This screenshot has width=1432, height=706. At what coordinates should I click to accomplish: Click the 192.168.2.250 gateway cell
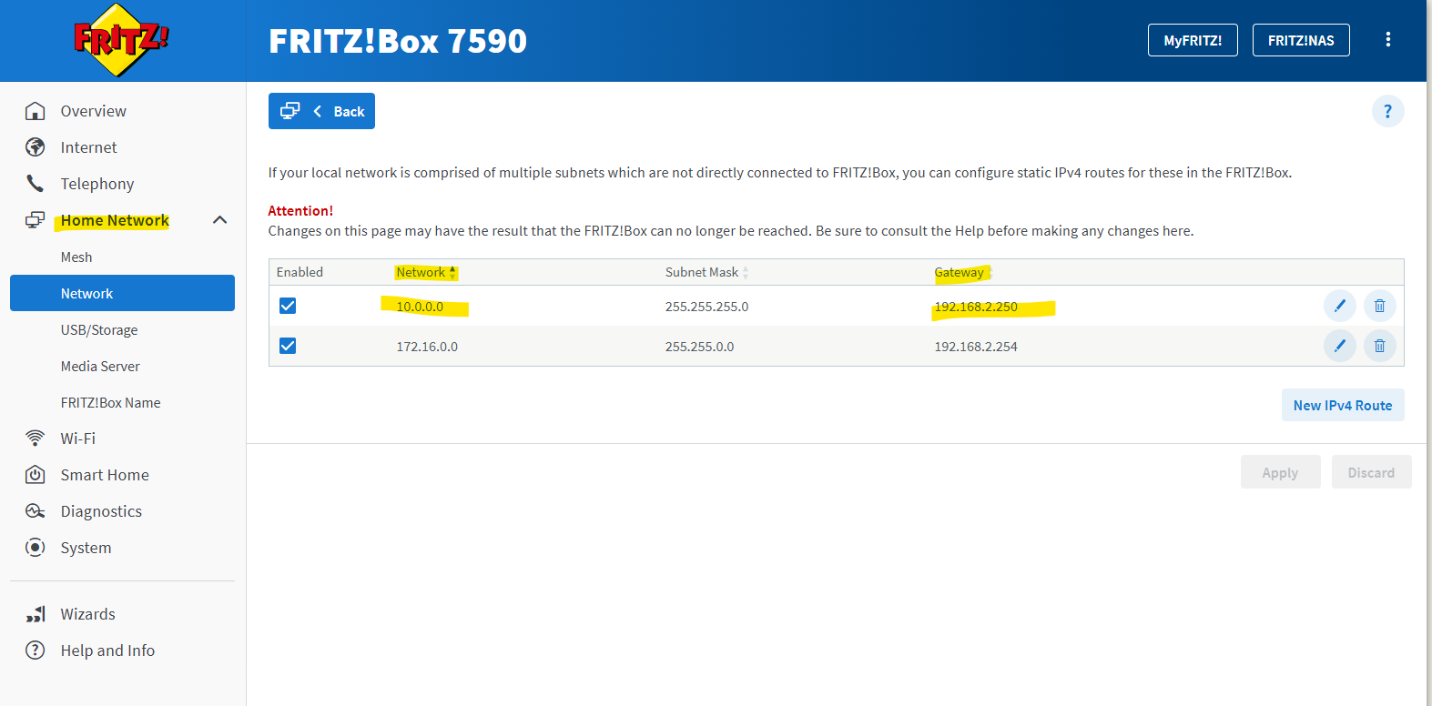(x=976, y=307)
